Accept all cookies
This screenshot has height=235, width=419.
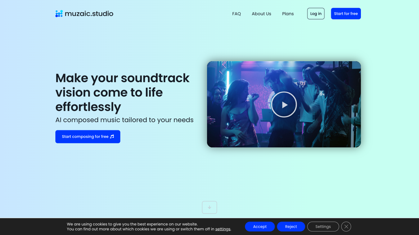pos(260,226)
